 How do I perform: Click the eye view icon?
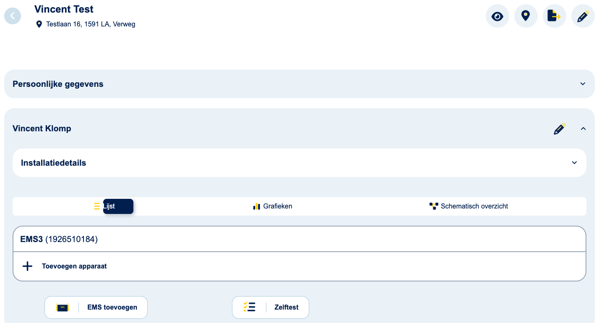click(x=497, y=16)
